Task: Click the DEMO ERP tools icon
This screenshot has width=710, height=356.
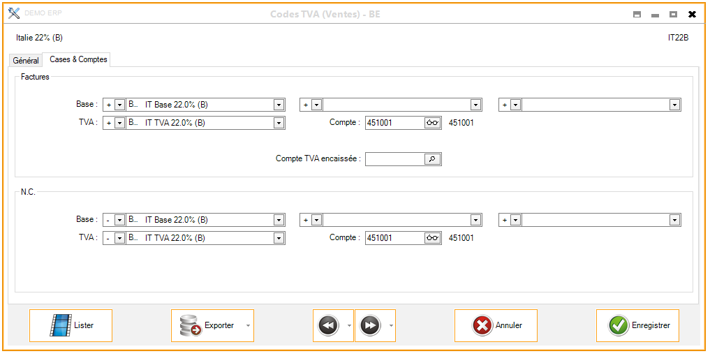Action: pos(14,14)
